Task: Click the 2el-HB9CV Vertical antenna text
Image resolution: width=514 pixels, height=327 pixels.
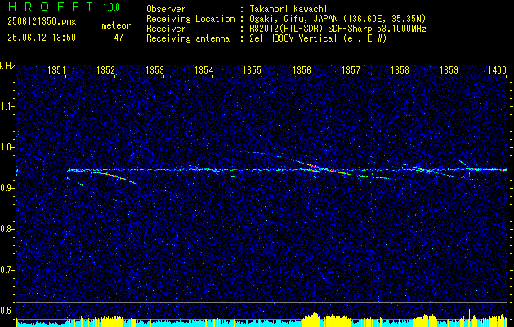Action: [x=318, y=38]
